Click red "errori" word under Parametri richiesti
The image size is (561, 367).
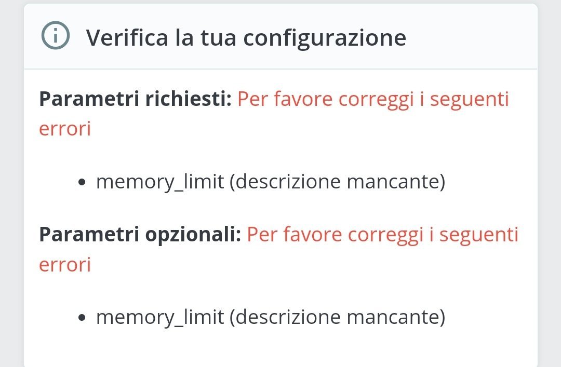pyautogui.click(x=65, y=129)
